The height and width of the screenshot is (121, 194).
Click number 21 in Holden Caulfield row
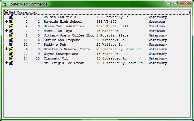26,17
